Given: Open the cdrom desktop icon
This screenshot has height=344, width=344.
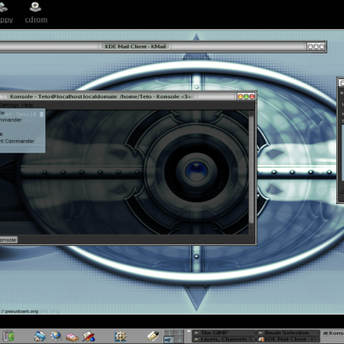Looking at the screenshot, I should (35, 12).
